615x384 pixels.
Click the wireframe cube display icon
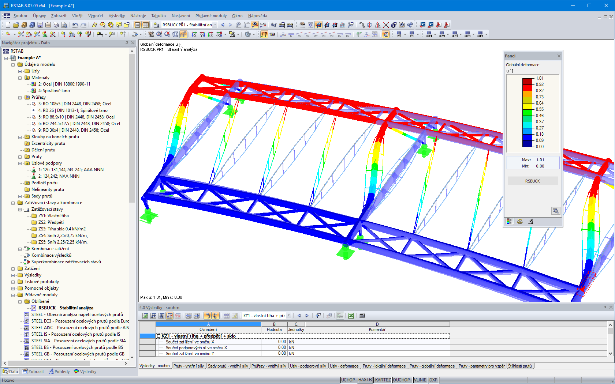click(175, 34)
